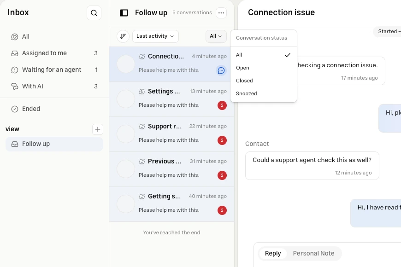Switch to the Personal Note tab

[313, 254]
